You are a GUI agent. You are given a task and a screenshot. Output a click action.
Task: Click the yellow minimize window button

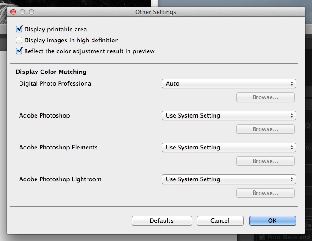pyautogui.click(x=22, y=11)
